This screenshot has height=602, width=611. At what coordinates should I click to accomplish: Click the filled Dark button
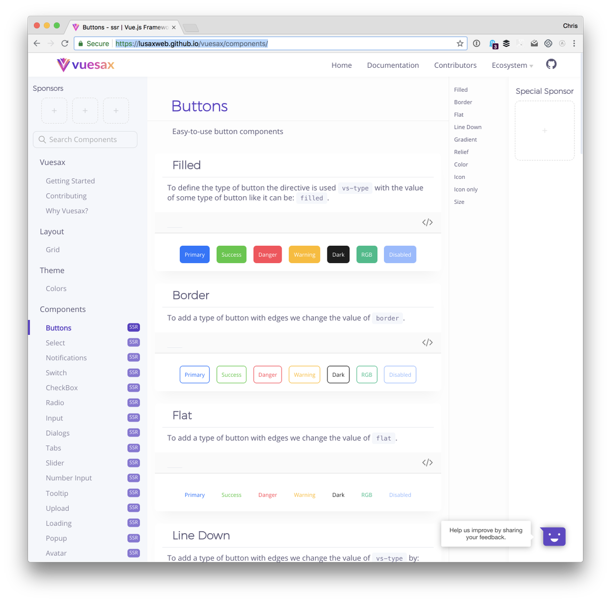(x=339, y=255)
